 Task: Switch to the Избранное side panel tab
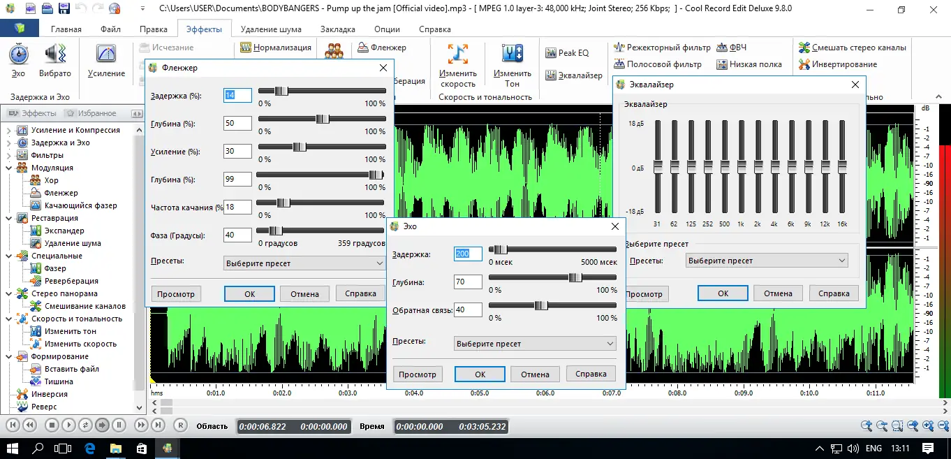click(91, 113)
